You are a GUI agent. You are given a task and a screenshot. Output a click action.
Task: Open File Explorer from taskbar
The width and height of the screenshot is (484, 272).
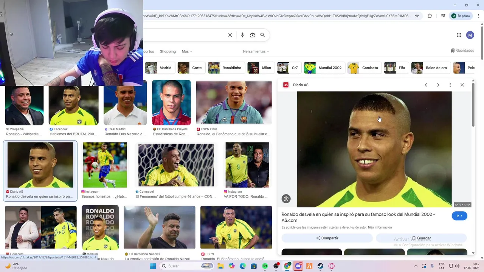pyautogui.click(x=220, y=266)
